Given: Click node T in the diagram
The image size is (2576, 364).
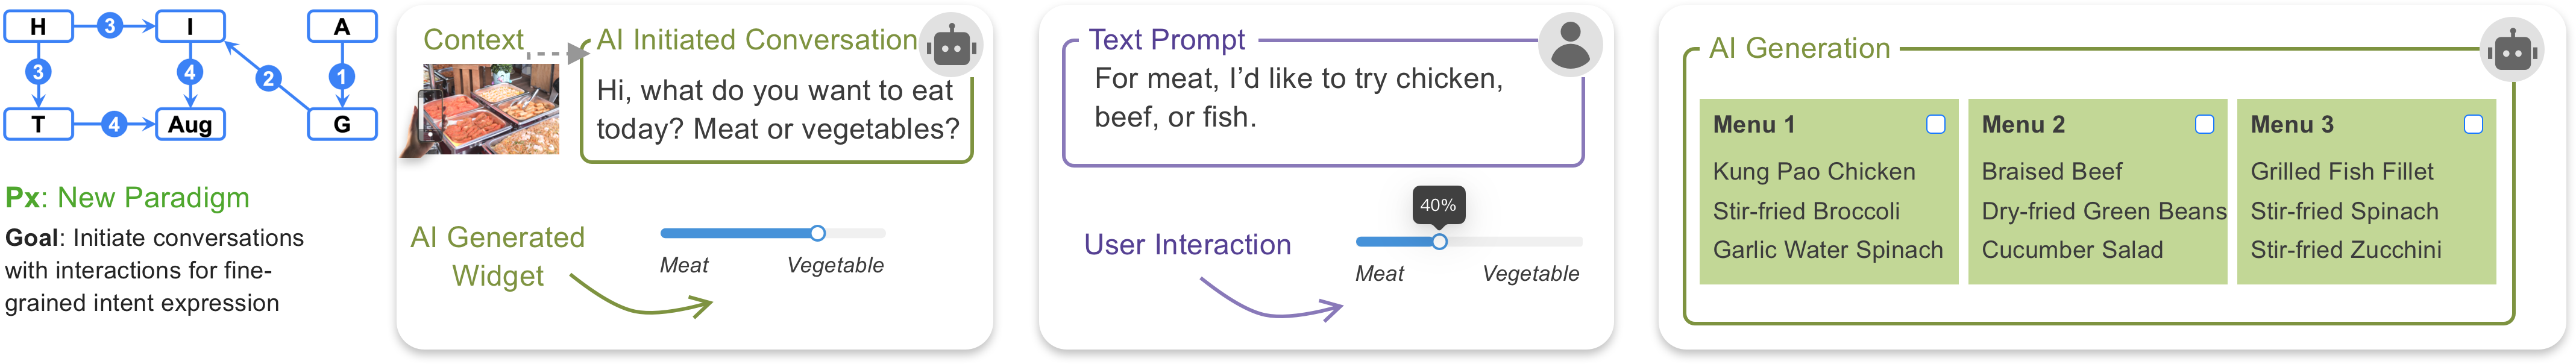Looking at the screenshot, I should tap(38, 124).
